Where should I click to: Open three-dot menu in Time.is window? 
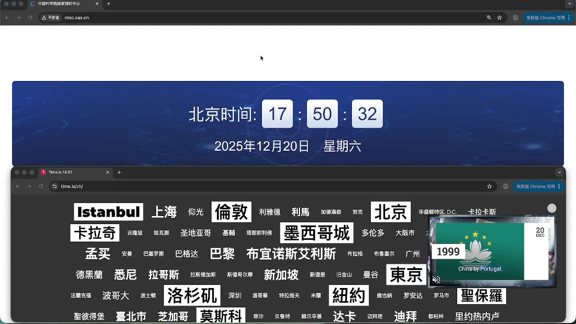559,186
